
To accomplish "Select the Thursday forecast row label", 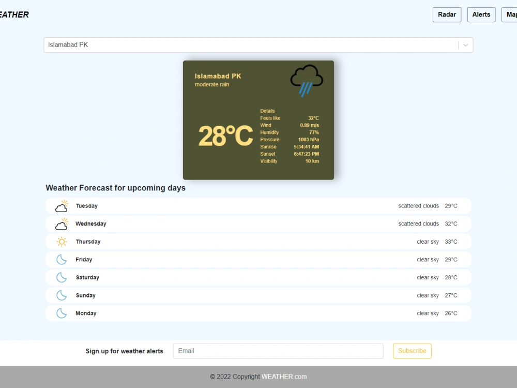I will pyautogui.click(x=88, y=242).
